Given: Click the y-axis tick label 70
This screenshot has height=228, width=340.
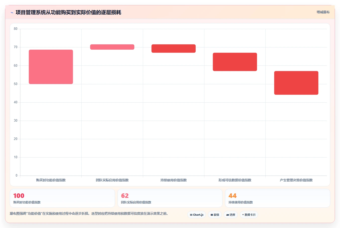Looking at the screenshot, I should click(x=16, y=47).
